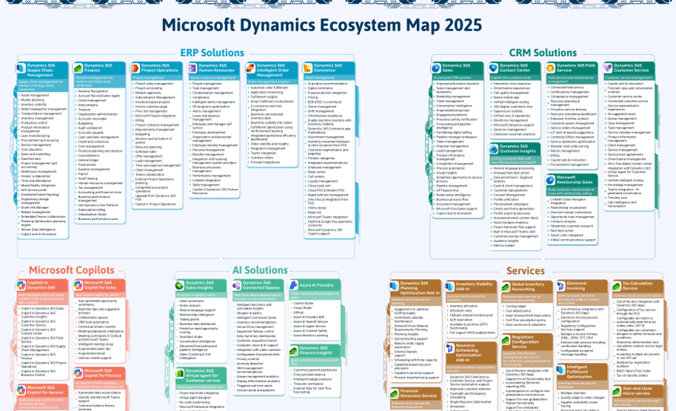This screenshot has height=411, width=676.
Task: Select 'Payroll' in Finance card
Action: 83,174
